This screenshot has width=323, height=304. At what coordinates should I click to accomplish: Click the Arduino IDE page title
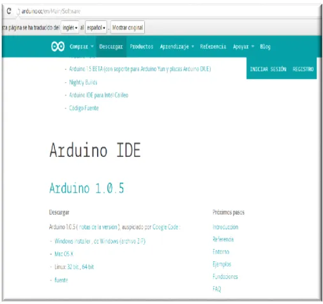point(95,150)
